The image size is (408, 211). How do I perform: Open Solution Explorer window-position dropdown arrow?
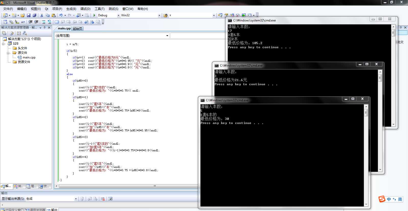(x=40, y=28)
